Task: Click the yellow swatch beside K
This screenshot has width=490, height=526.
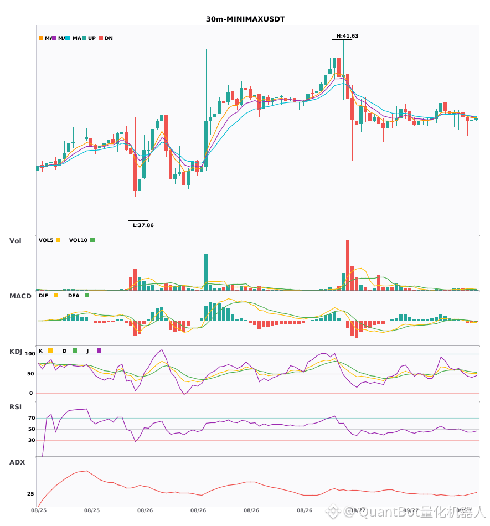Action: point(50,350)
